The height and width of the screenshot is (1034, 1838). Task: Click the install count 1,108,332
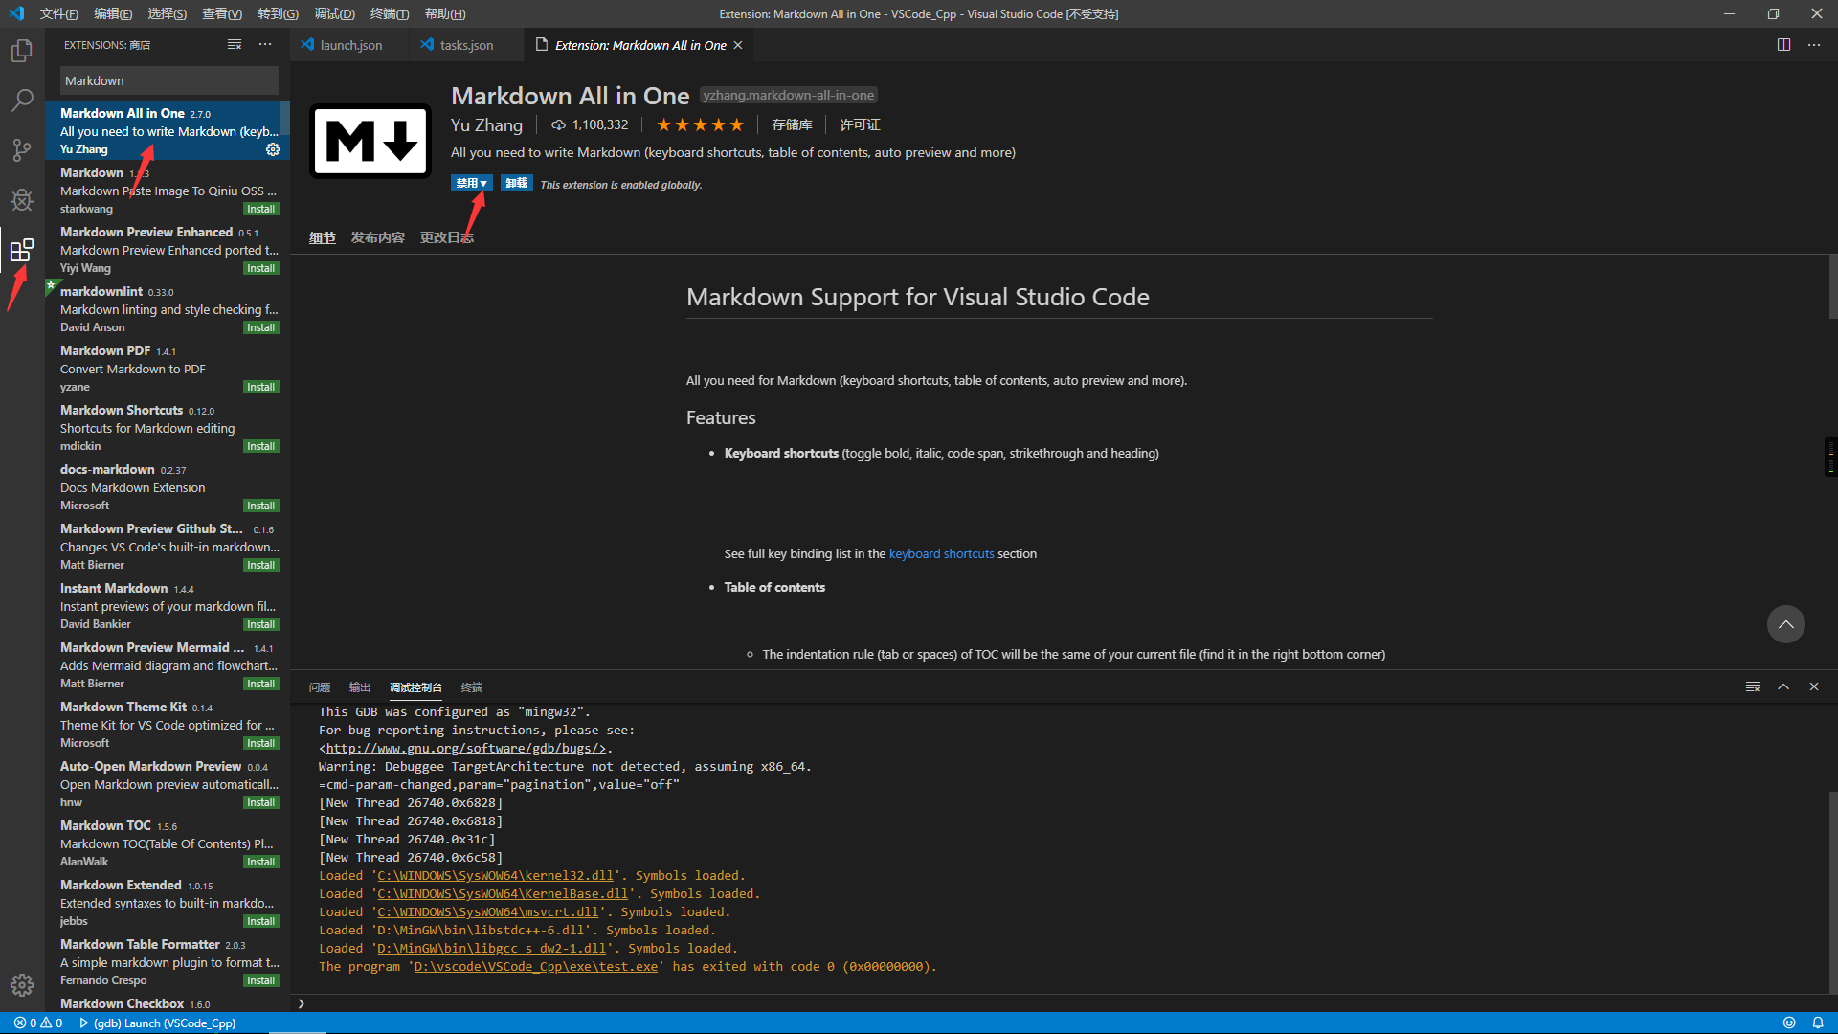(590, 124)
